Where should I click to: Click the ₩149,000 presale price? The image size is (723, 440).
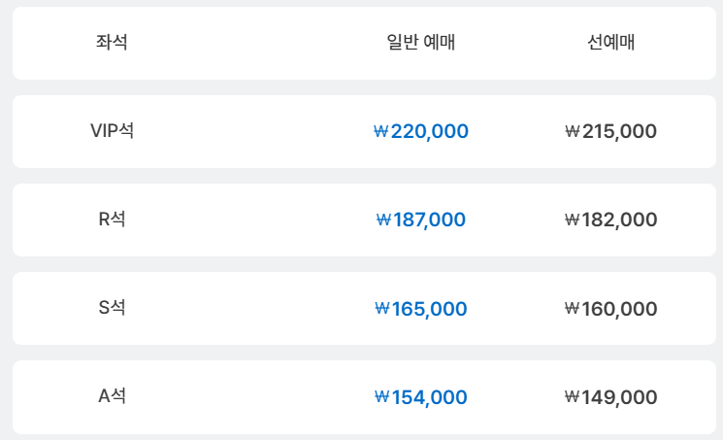coord(611,397)
